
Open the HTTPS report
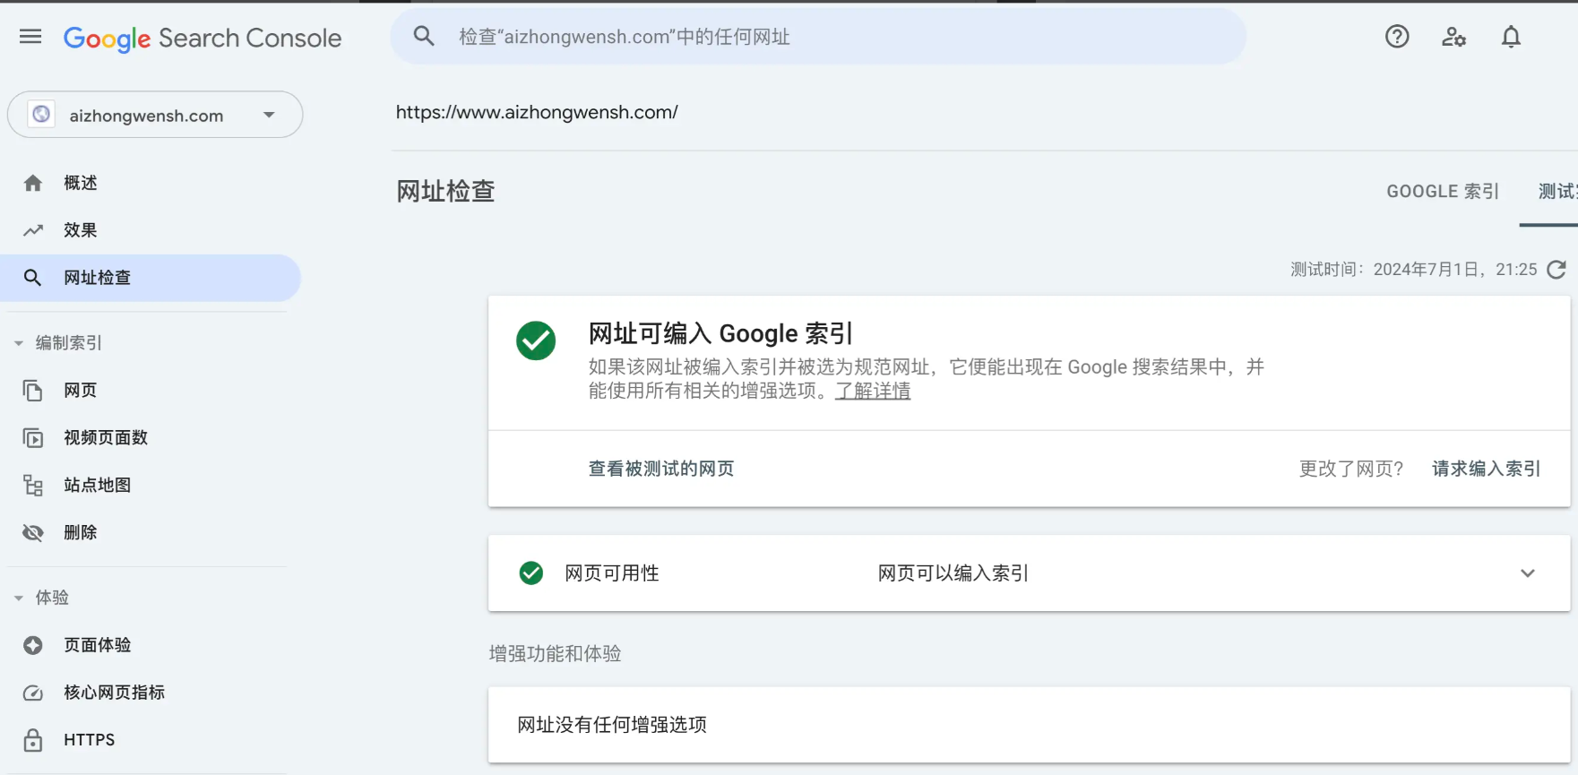coord(90,740)
